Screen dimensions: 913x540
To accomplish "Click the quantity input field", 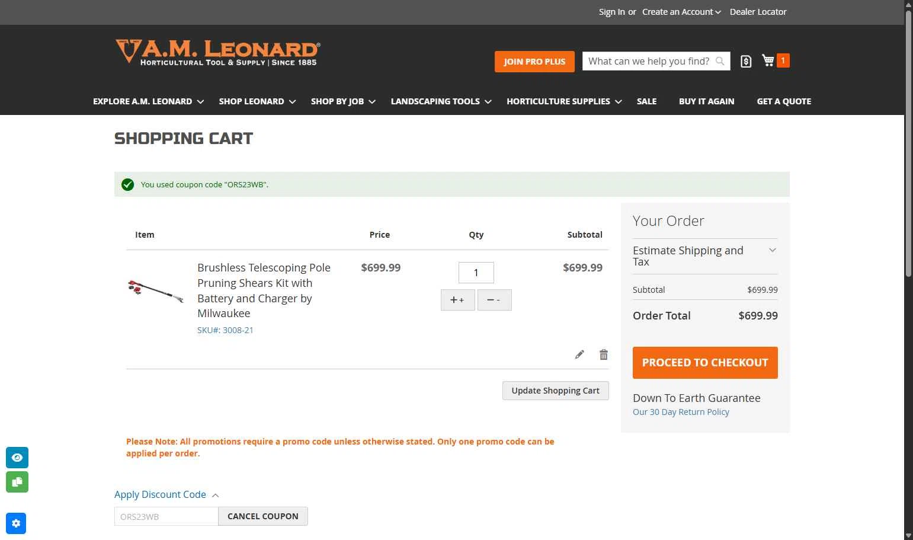I will click(x=476, y=273).
